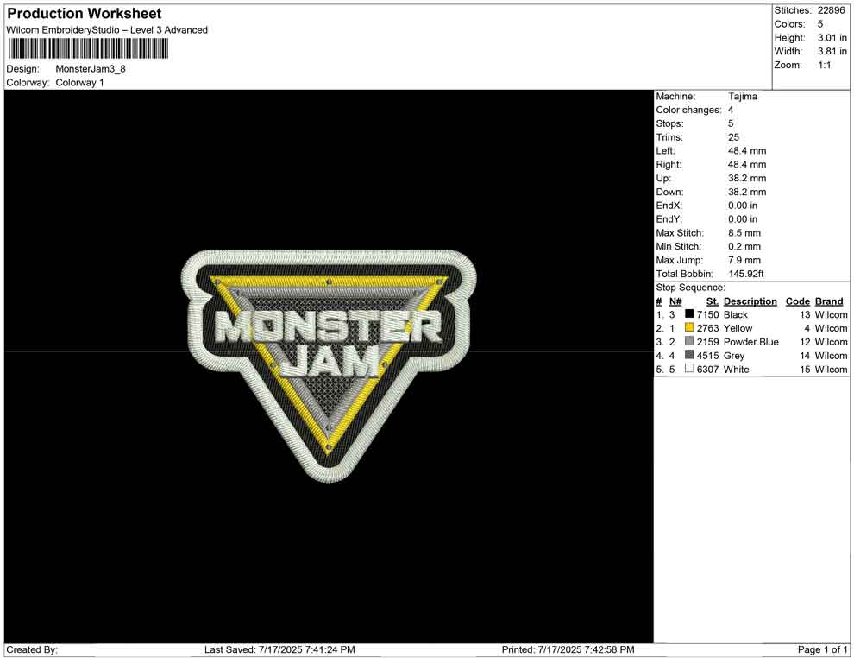Click the Machine value Tajima
Image resolution: width=854 pixels, height=658 pixels.
point(743,97)
